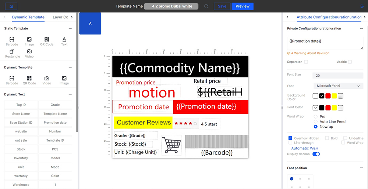Turn off Display decimal switch
The height and width of the screenshot is (189, 368).
click(316, 154)
